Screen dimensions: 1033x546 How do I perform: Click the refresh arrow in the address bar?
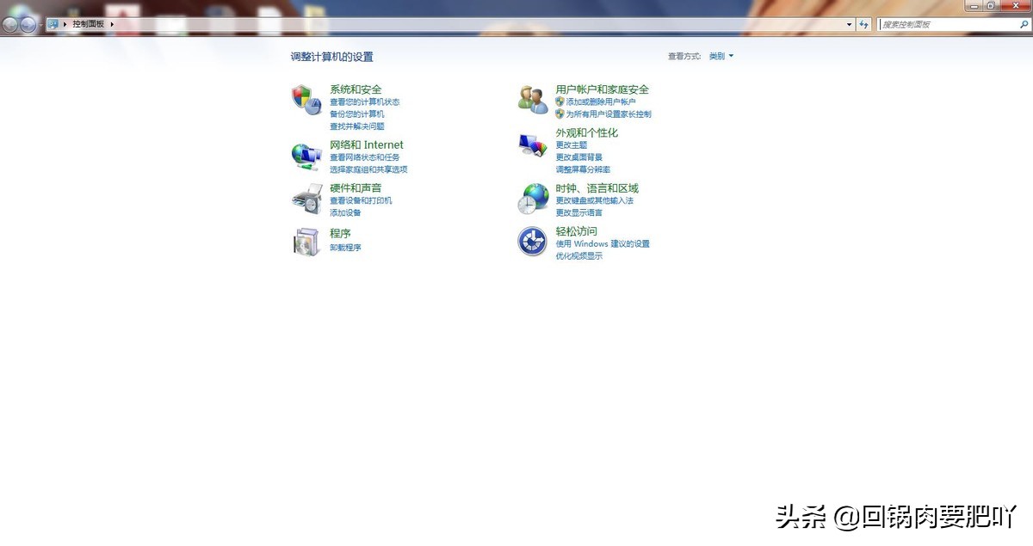(863, 23)
